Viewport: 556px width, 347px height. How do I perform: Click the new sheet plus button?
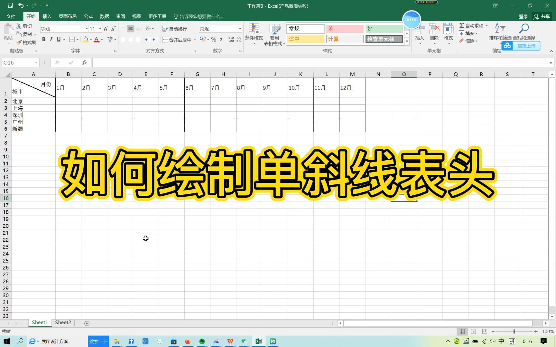[87, 323]
